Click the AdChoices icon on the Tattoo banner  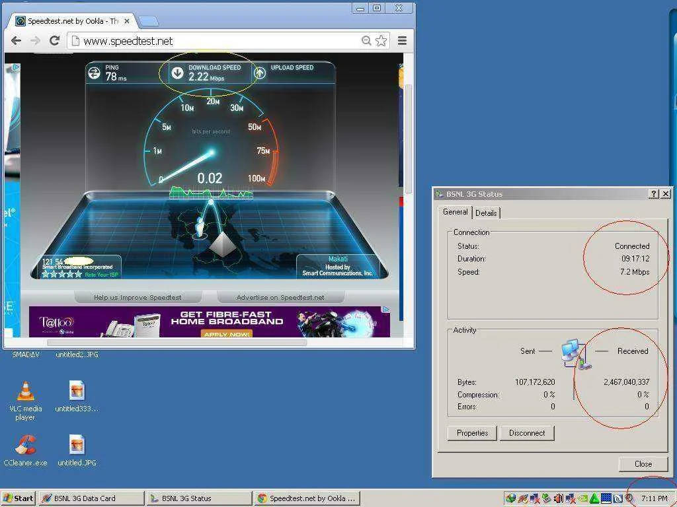click(386, 309)
